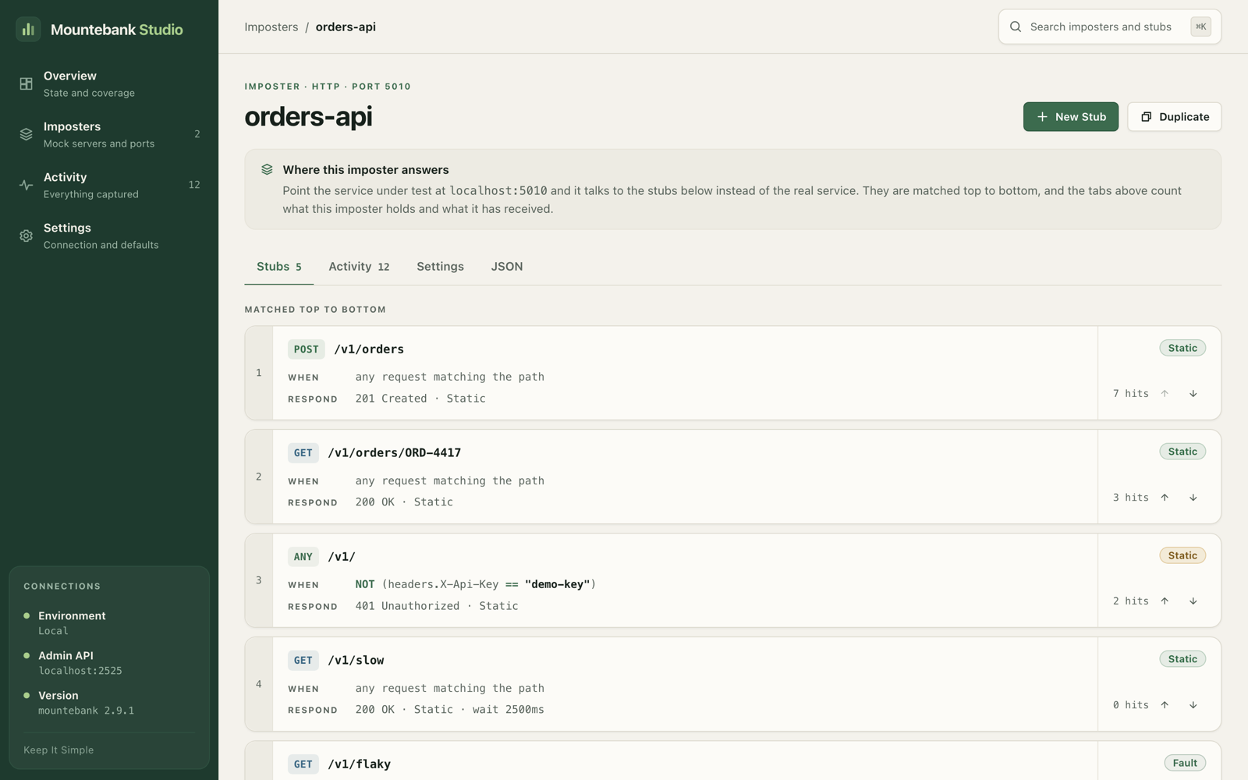The height and width of the screenshot is (780, 1248).
Task: Click the Imposters layers icon in sidebar
Action: coord(26,134)
